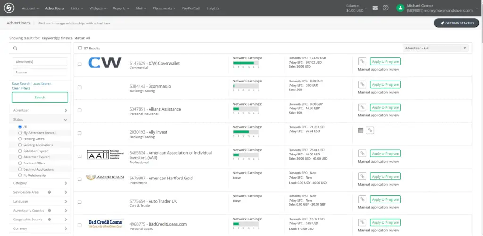Check the Coverwallet row checkbox
Viewport: 483px width, 236px height.
[79, 65]
